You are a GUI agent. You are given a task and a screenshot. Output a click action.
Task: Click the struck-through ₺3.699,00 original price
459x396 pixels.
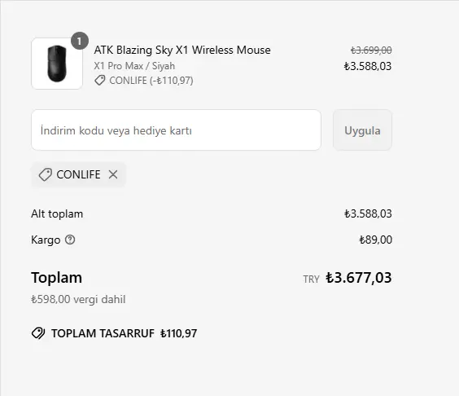(x=371, y=51)
